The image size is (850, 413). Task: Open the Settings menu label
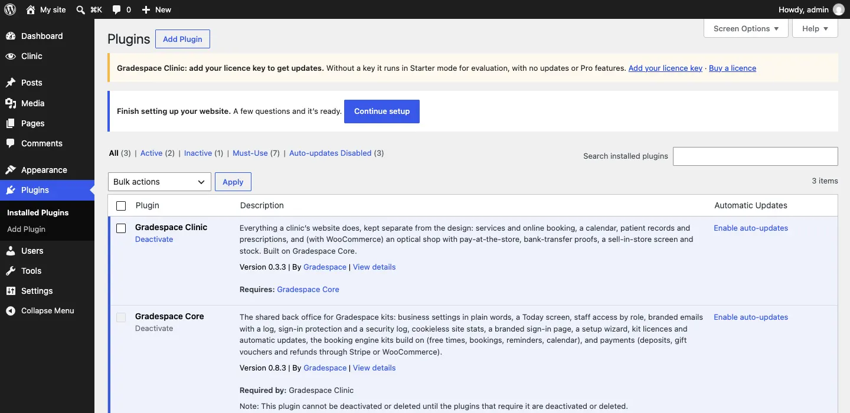pos(37,291)
